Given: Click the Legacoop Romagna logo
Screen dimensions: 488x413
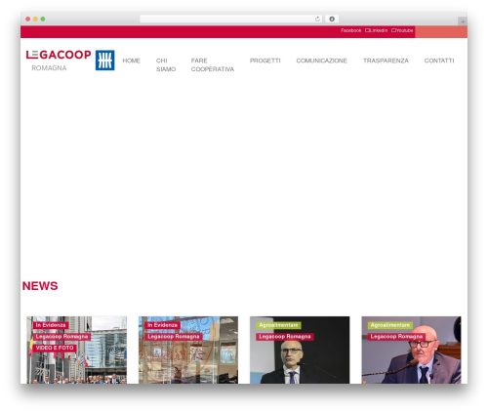Looking at the screenshot, I should tap(59, 61).
